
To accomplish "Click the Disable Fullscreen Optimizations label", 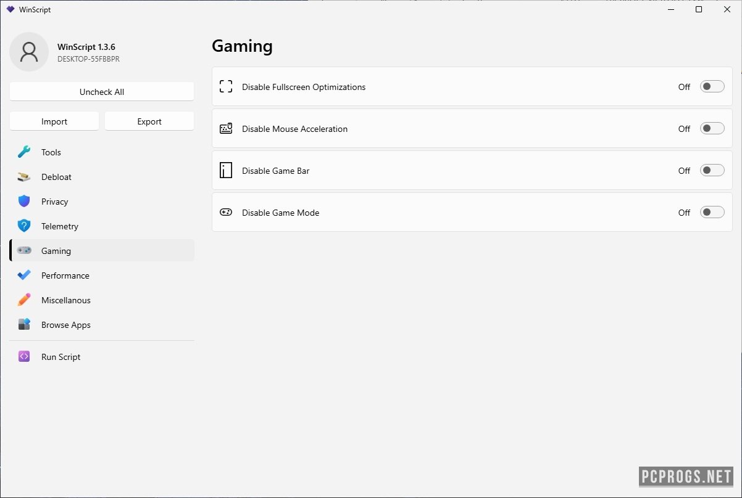I will click(x=304, y=87).
